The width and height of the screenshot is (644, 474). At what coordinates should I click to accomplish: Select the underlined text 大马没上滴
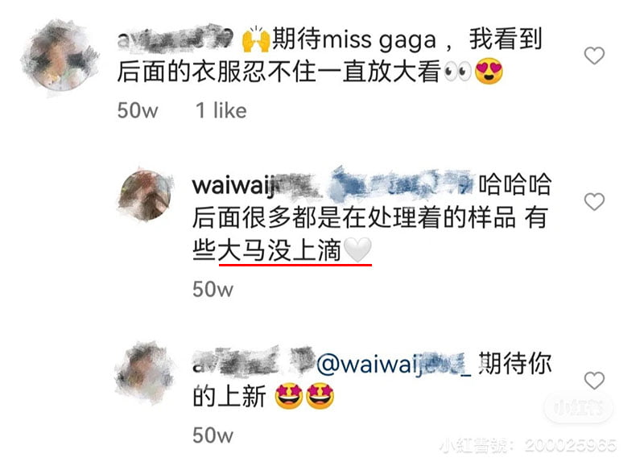(279, 250)
